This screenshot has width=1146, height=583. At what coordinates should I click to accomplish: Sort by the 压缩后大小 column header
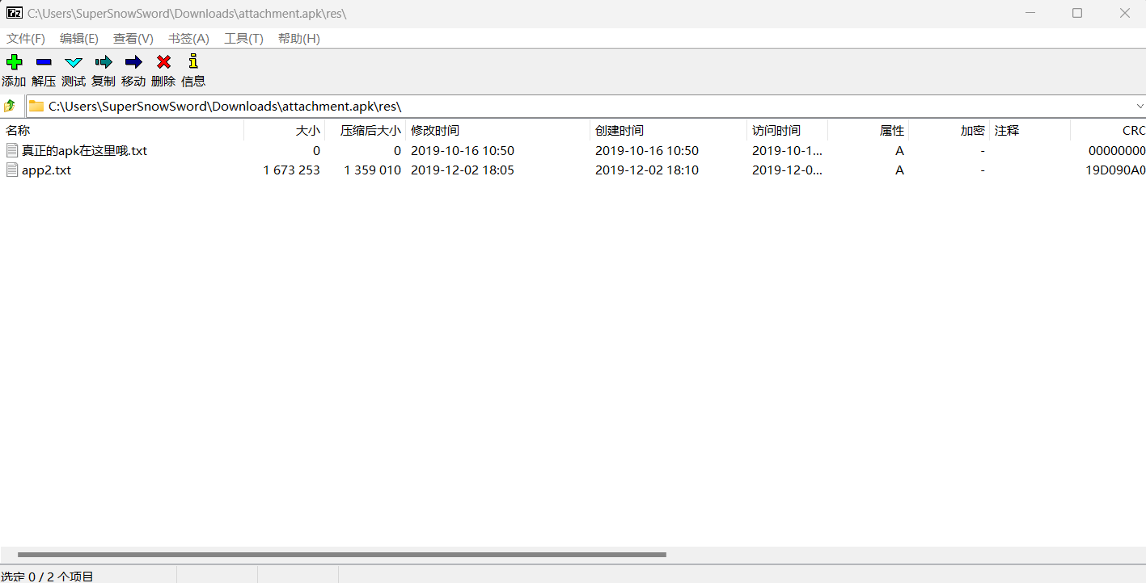pos(365,130)
